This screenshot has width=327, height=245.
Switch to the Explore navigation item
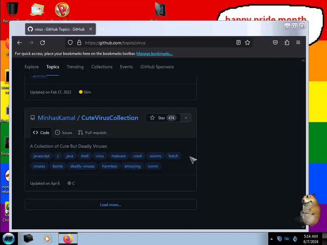(32, 67)
